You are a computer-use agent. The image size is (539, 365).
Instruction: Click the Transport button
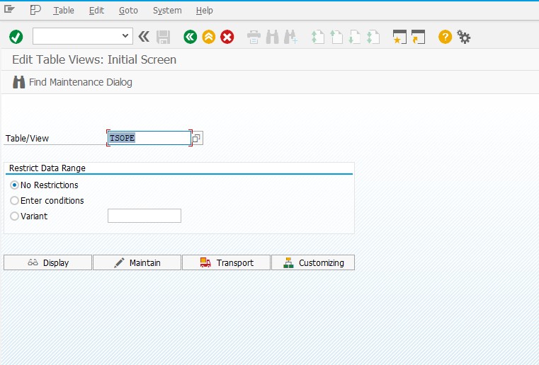[x=226, y=262]
